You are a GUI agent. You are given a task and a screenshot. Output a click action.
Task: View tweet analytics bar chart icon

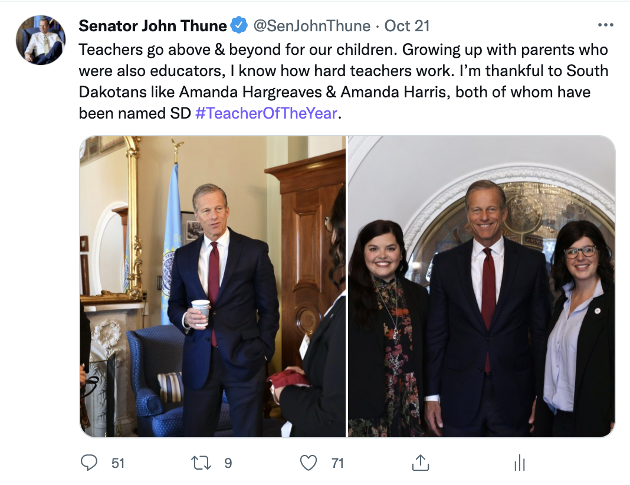520,463
